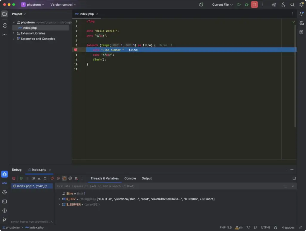The image size is (306, 231).
Task: Open Code With Me add-user icon
Action: (283, 4)
